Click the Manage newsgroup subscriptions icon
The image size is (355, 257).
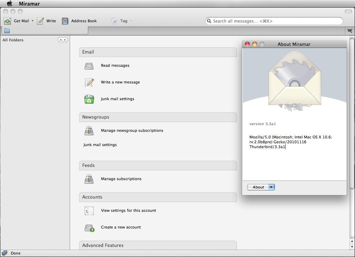[x=89, y=131]
